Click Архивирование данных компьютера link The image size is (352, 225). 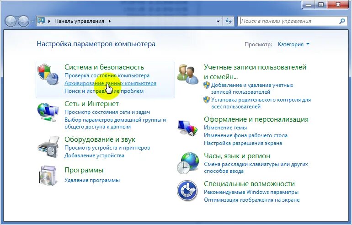point(110,83)
